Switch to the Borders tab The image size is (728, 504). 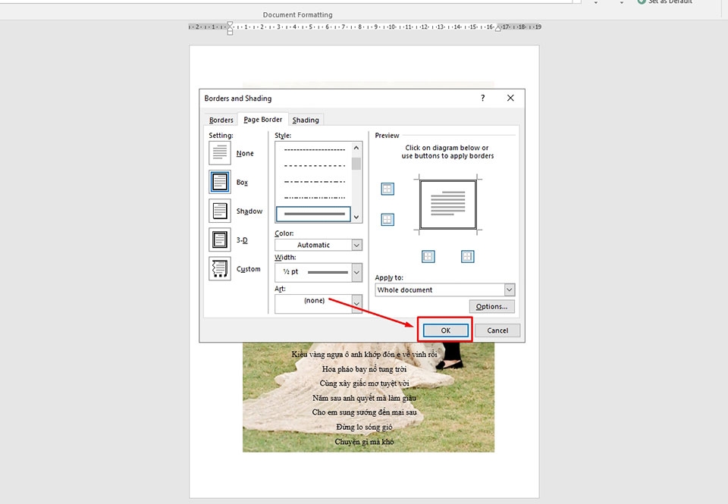220,119
